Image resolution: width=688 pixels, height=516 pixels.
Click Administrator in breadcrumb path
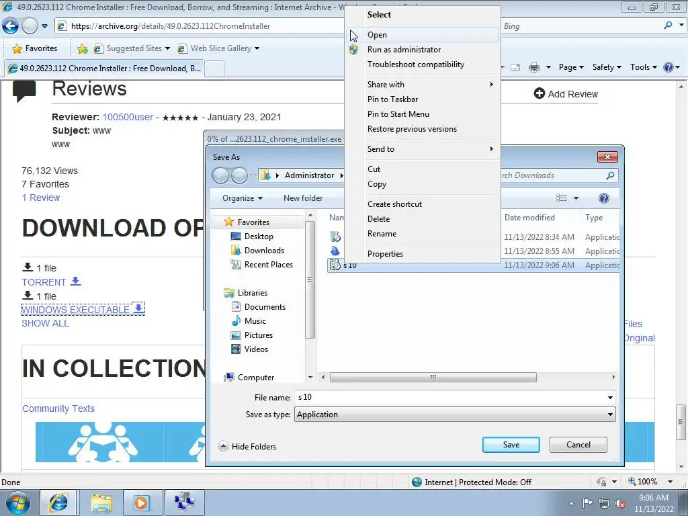click(x=309, y=175)
